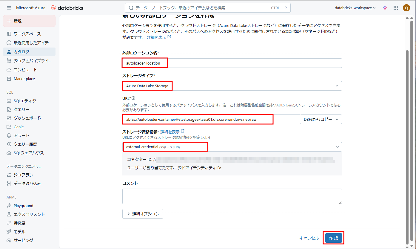Go to 'エクスペリメント' in the sidebar

pyautogui.click(x=29, y=214)
